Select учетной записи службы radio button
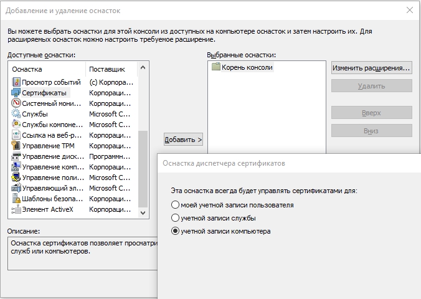Viewport: 421px width, 299px height. coord(175,218)
